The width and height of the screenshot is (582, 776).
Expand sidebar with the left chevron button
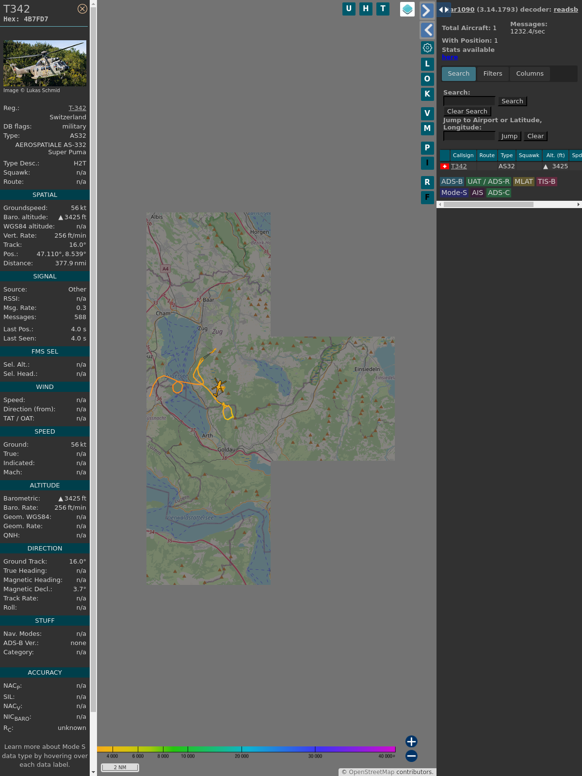click(x=427, y=30)
